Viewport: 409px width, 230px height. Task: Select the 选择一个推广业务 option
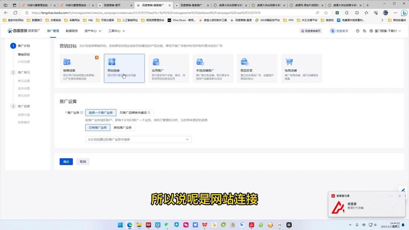101,113
